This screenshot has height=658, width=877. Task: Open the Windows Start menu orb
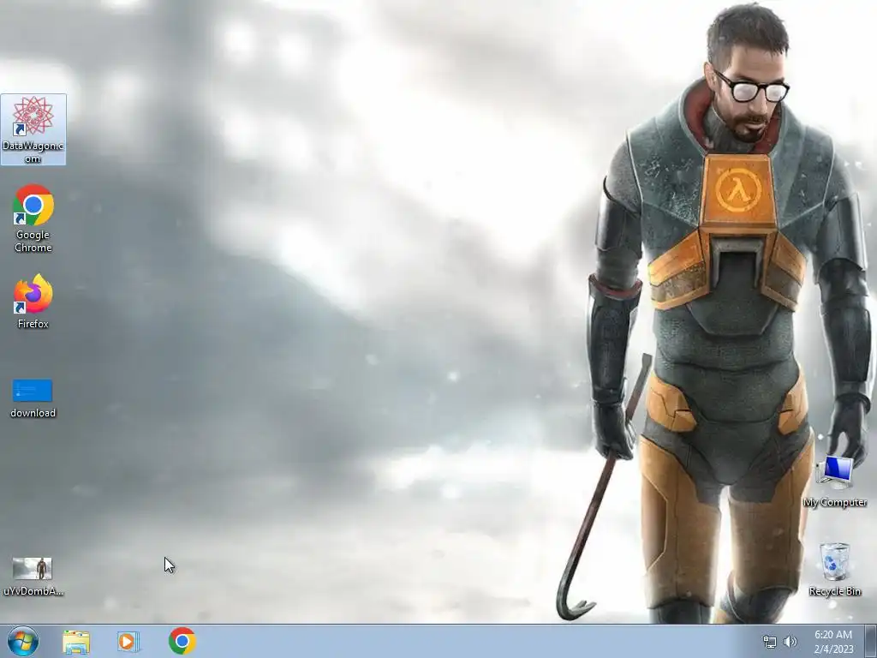point(23,641)
